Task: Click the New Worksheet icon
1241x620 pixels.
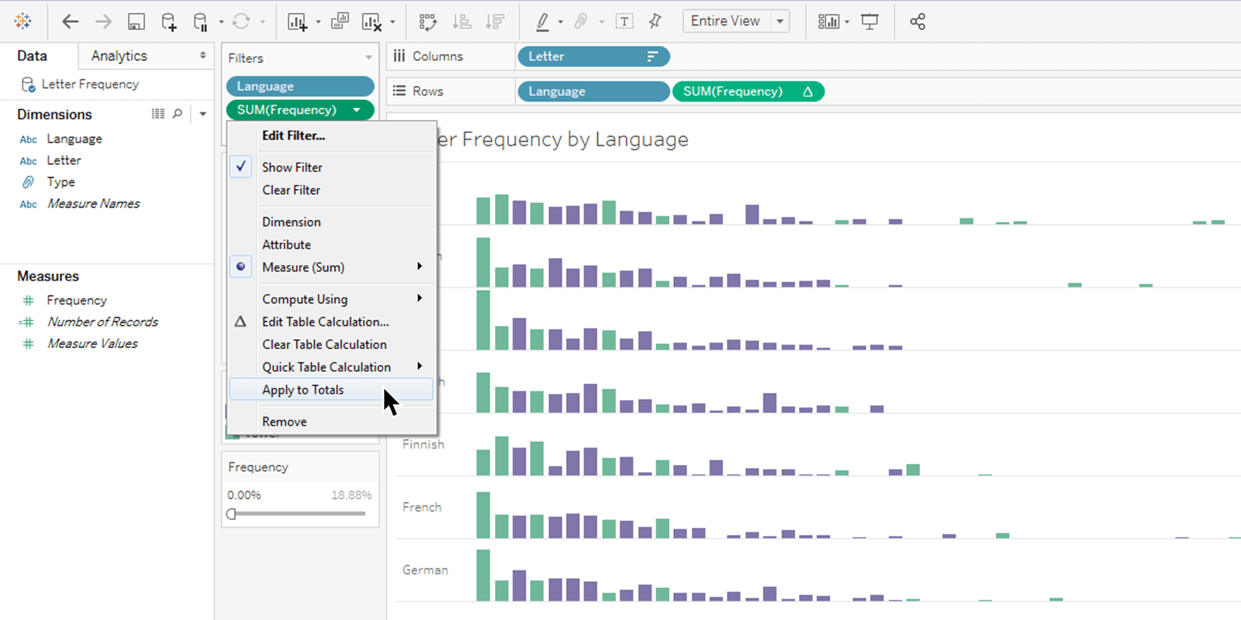Action: (297, 22)
